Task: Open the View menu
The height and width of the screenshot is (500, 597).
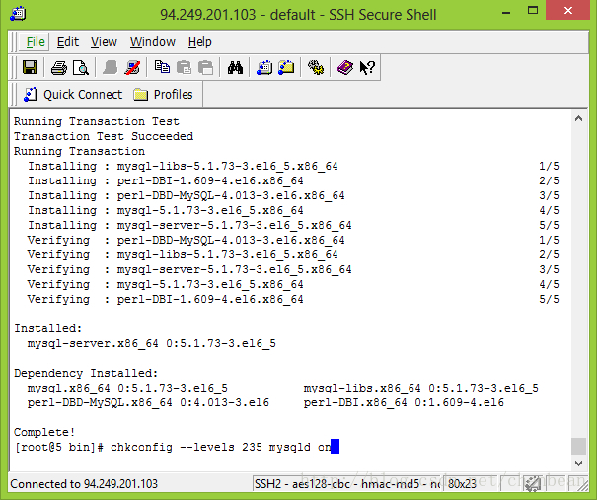Action: tap(104, 41)
